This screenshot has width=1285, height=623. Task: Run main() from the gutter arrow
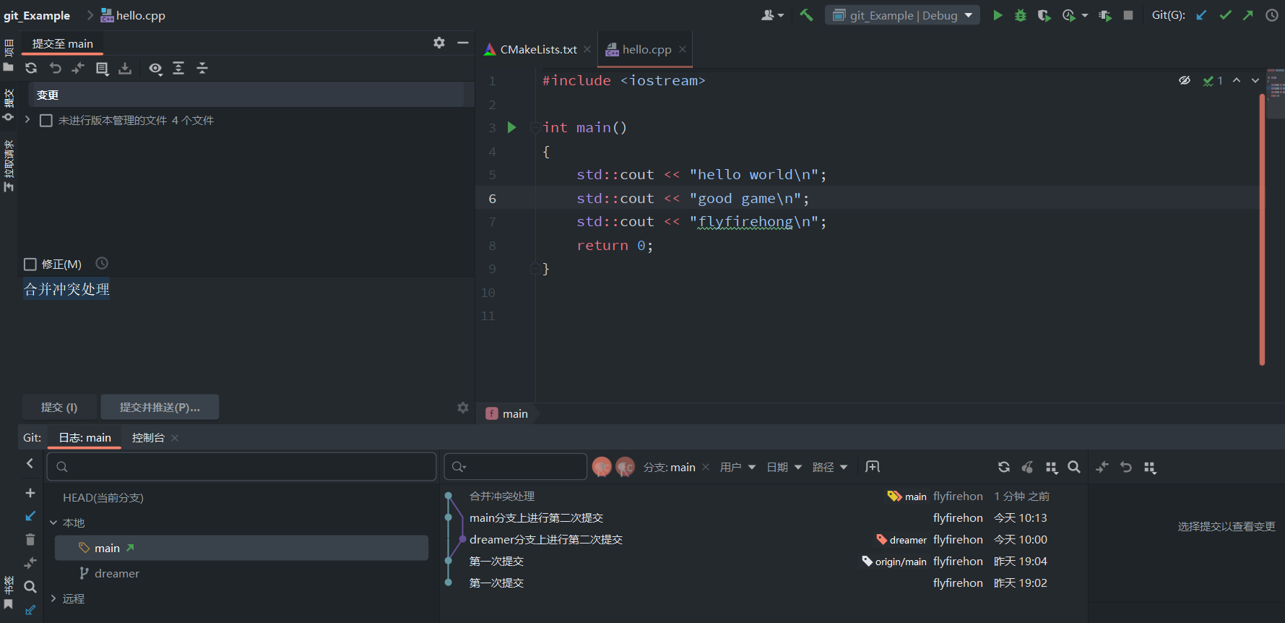click(x=511, y=128)
